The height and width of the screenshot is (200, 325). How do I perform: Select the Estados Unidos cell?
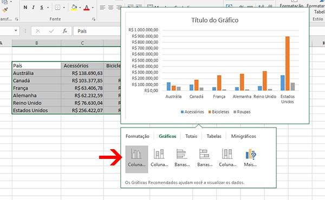coord(36,110)
